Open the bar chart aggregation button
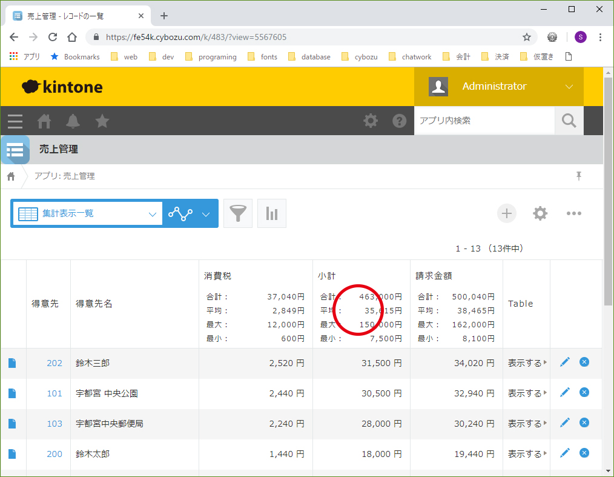The width and height of the screenshot is (614, 477). [272, 213]
